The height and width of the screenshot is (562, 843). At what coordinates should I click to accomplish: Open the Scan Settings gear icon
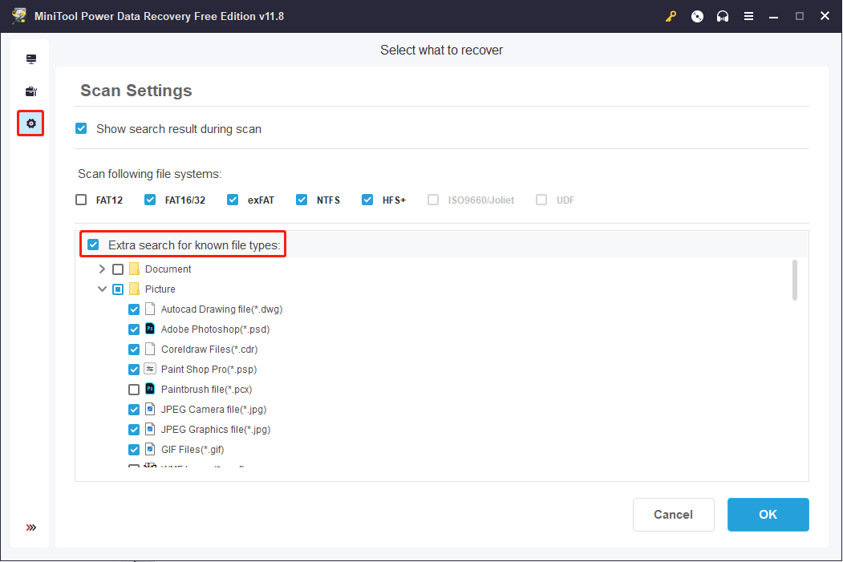[x=30, y=123]
